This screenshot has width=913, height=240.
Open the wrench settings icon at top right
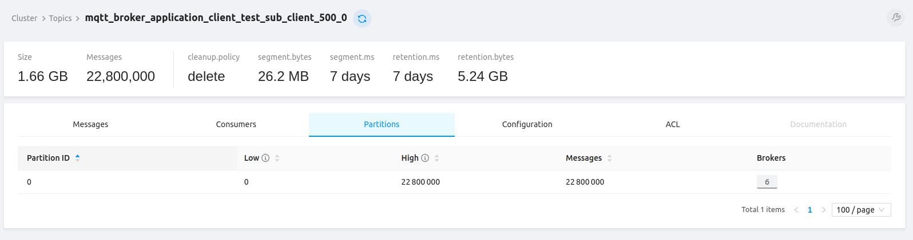[x=896, y=18]
